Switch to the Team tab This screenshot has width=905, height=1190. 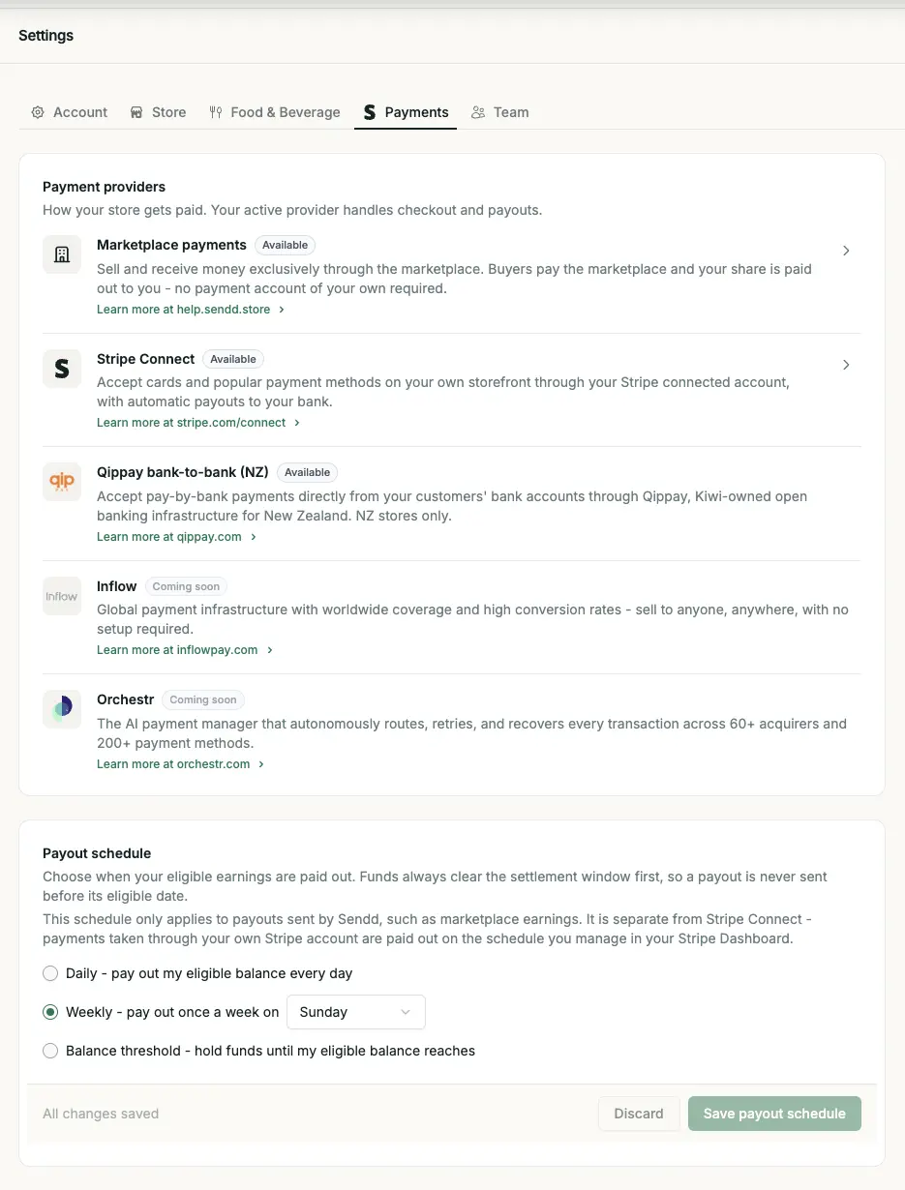click(x=500, y=112)
